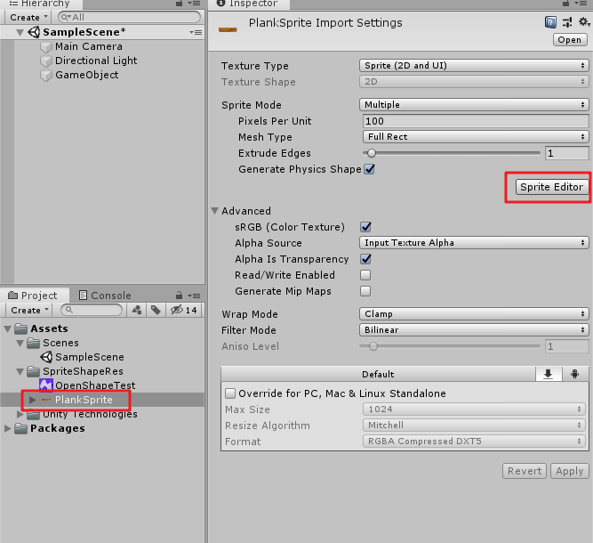Switch to the Project tab
This screenshot has height=543, width=593.
click(33, 296)
